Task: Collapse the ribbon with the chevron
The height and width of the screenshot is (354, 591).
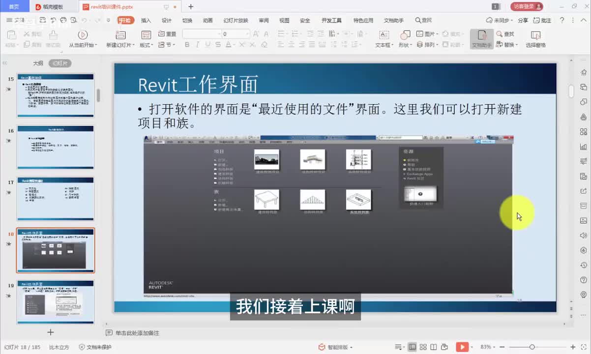Action: click(x=583, y=20)
